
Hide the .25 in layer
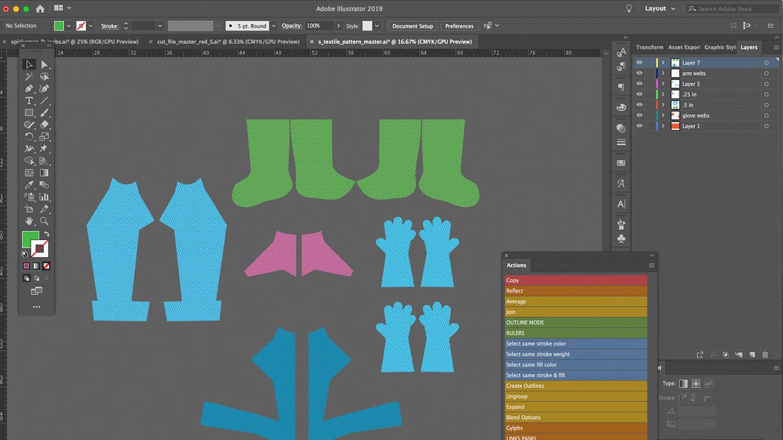pos(639,94)
